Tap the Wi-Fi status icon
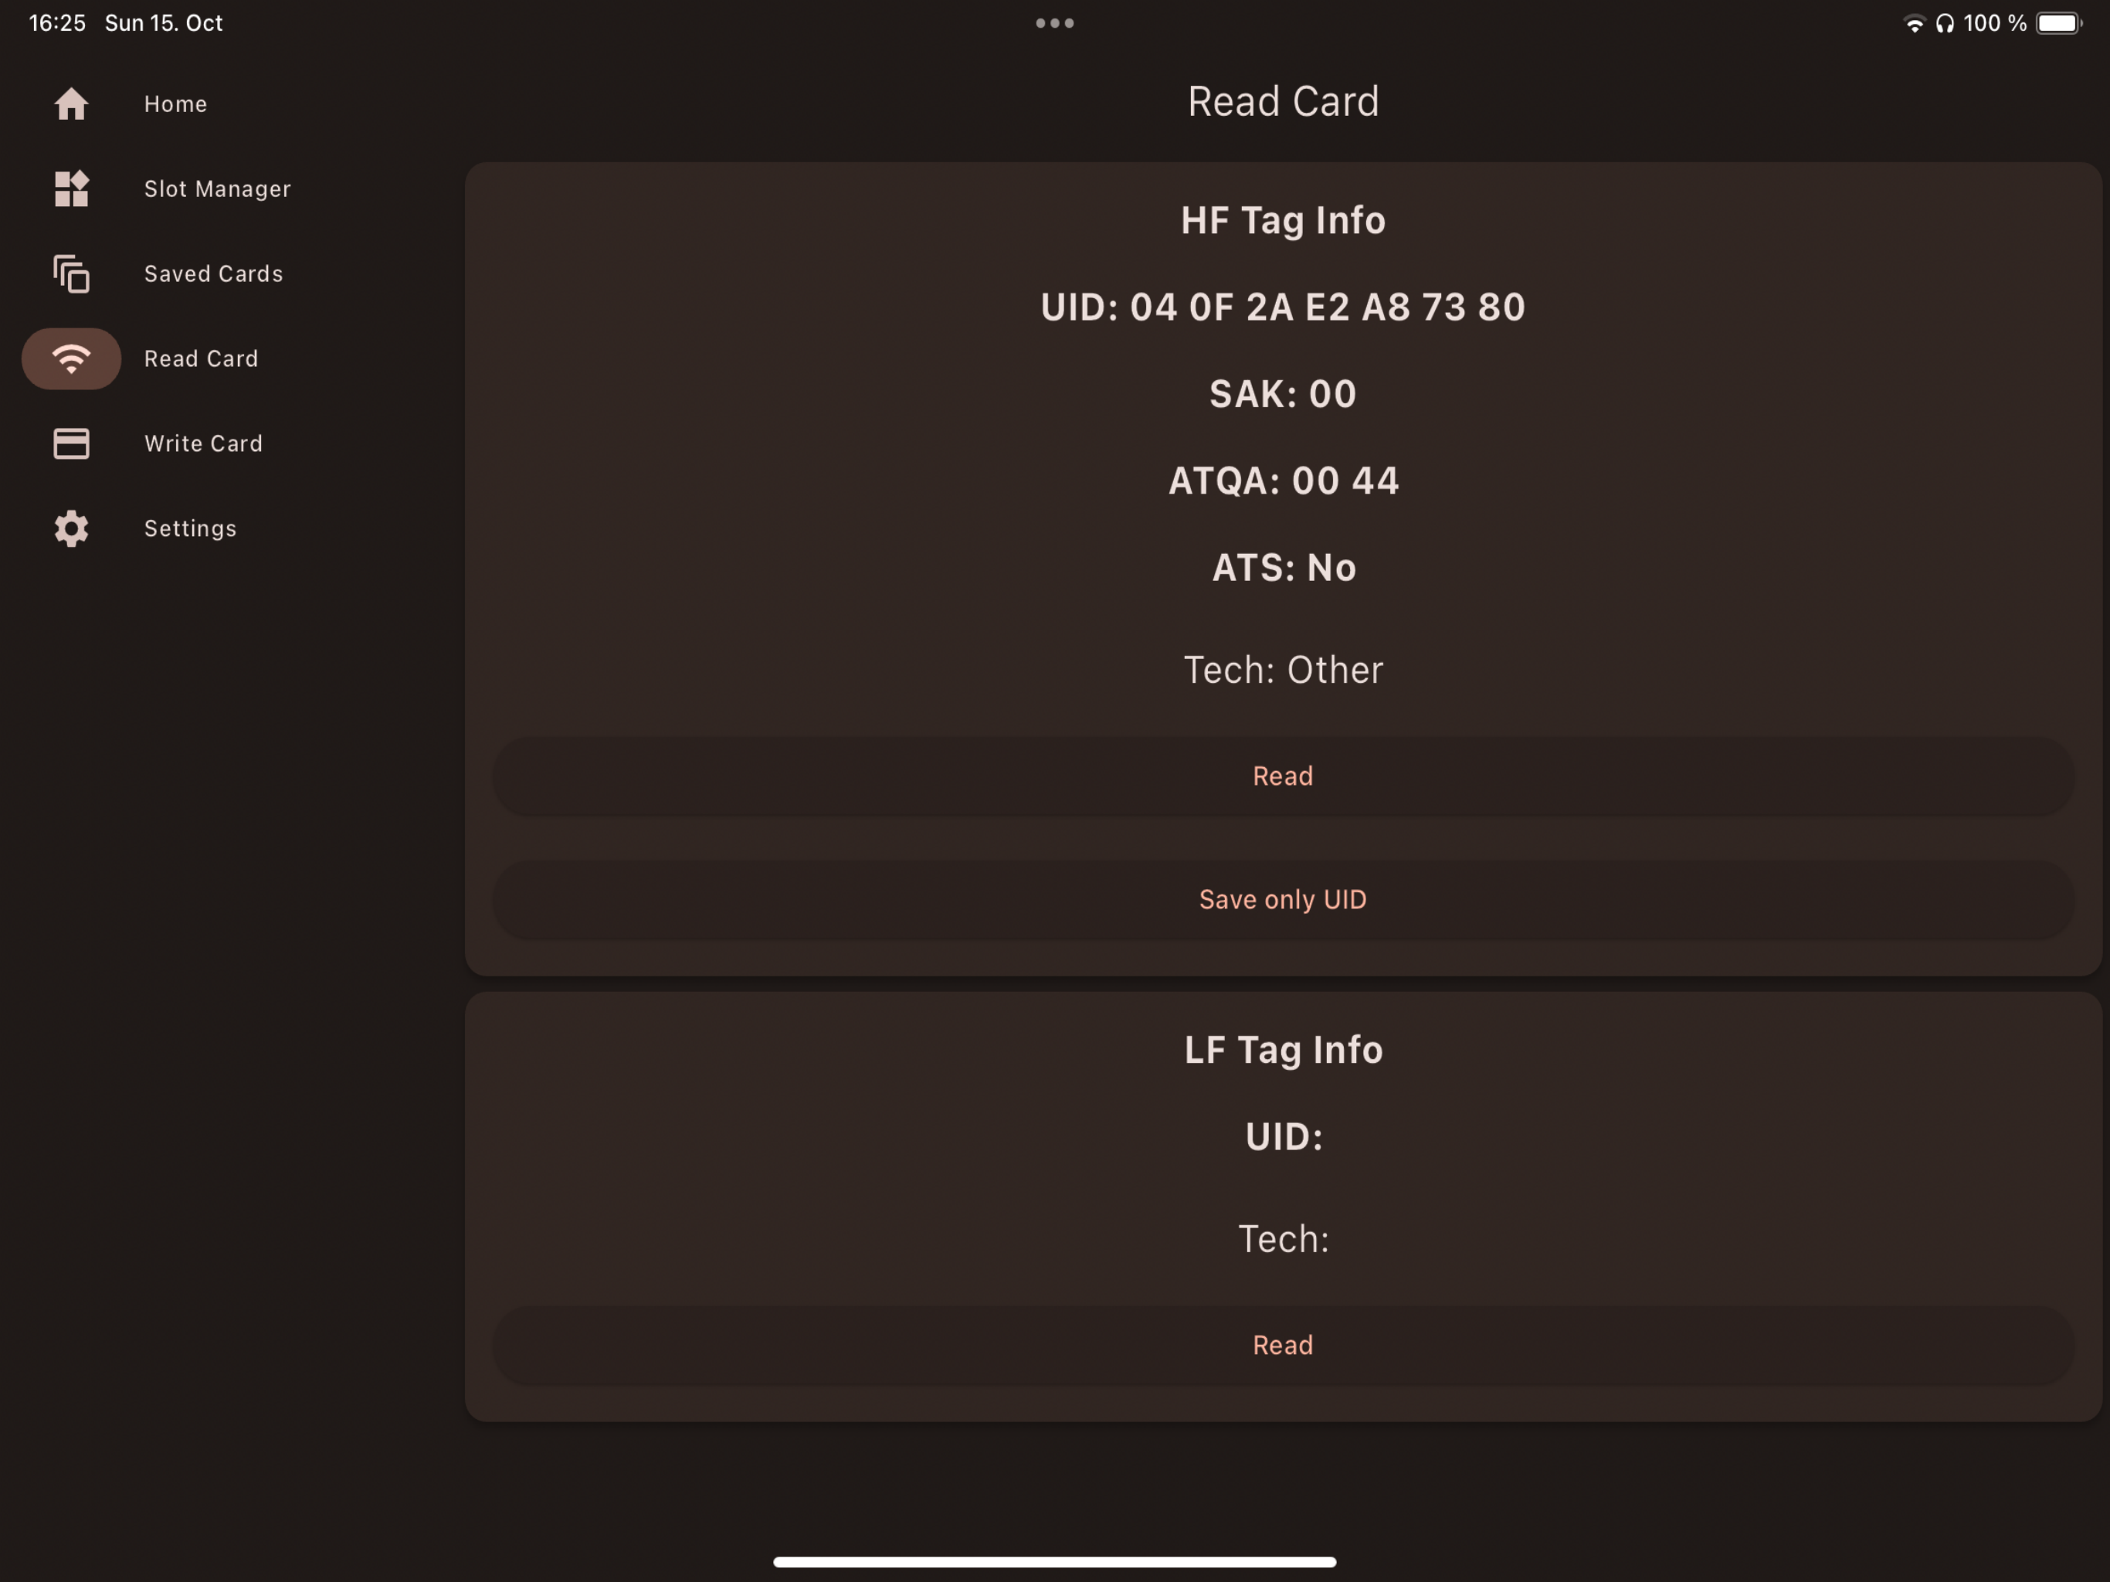Image resolution: width=2110 pixels, height=1582 pixels. click(1914, 23)
